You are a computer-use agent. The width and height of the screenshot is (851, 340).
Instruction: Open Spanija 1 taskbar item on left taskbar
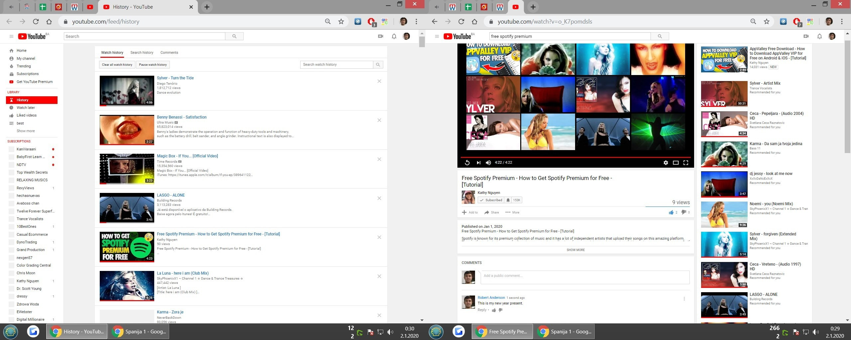[139, 331]
